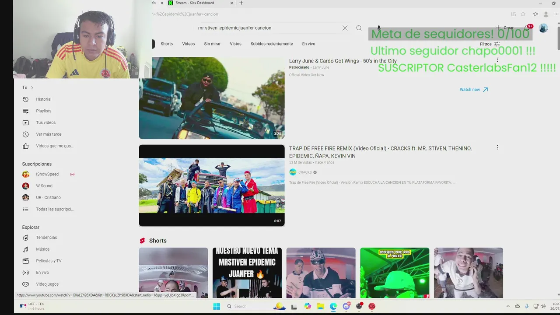
Task: Open Videojuegos under Explorar
Action: pyautogui.click(x=47, y=284)
